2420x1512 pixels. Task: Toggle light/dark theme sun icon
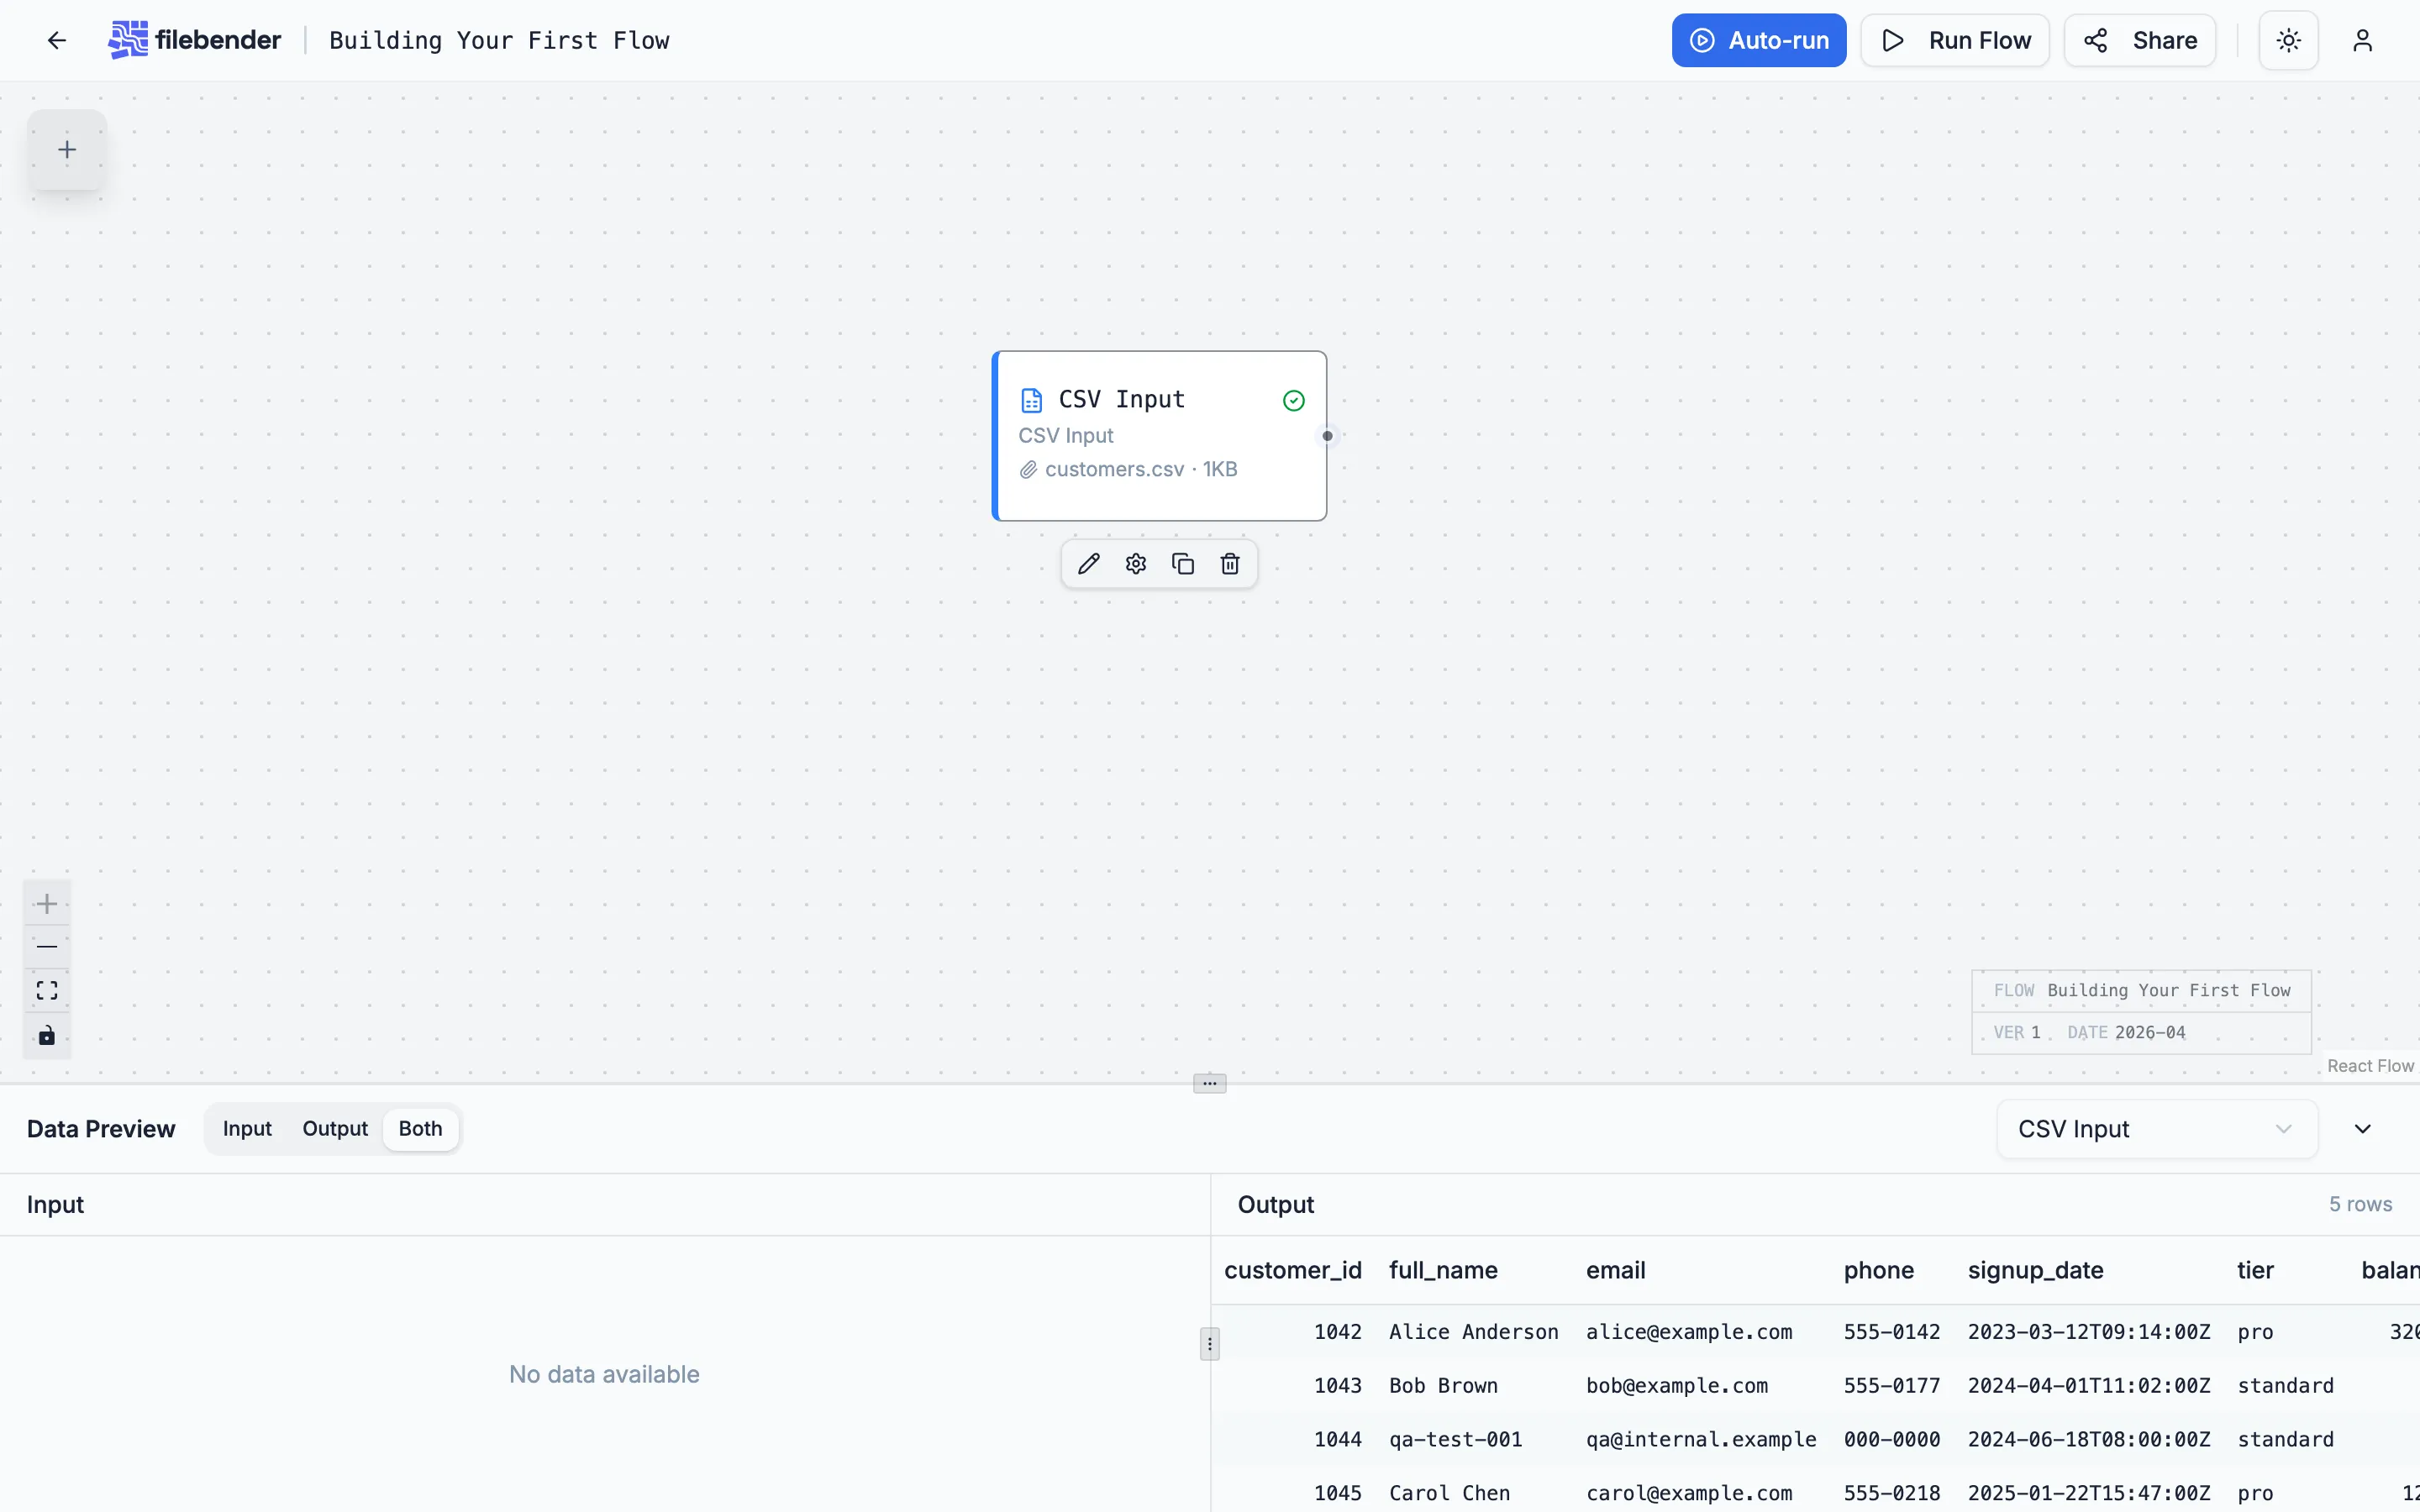pyautogui.click(x=2288, y=40)
